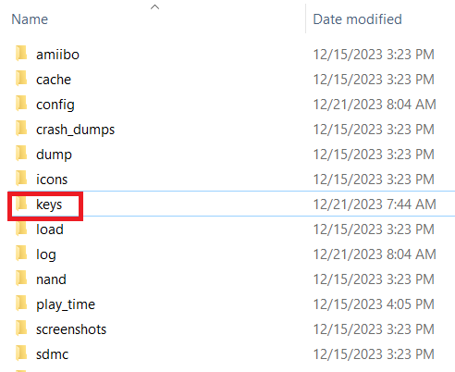This screenshot has width=455, height=372.
Task: Sort by the Date modified column header
Action: [358, 19]
